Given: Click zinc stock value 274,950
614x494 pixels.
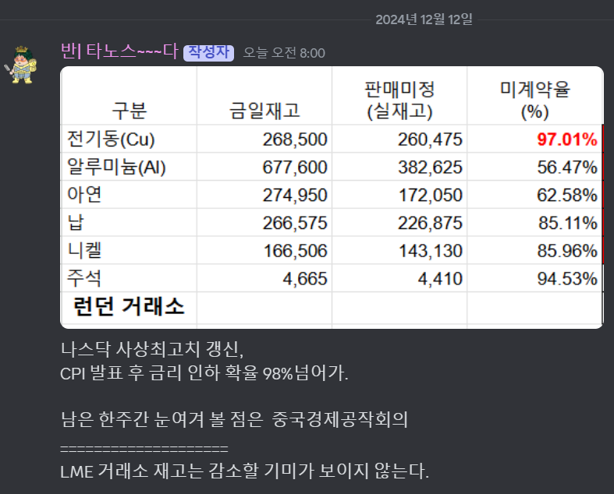Looking at the screenshot, I should (x=295, y=195).
